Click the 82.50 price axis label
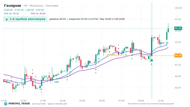Viewport: 190px width, 107px height. coord(178,88)
